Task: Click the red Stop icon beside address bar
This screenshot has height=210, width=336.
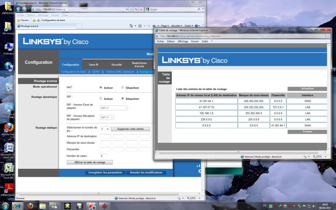Action: (141, 9)
